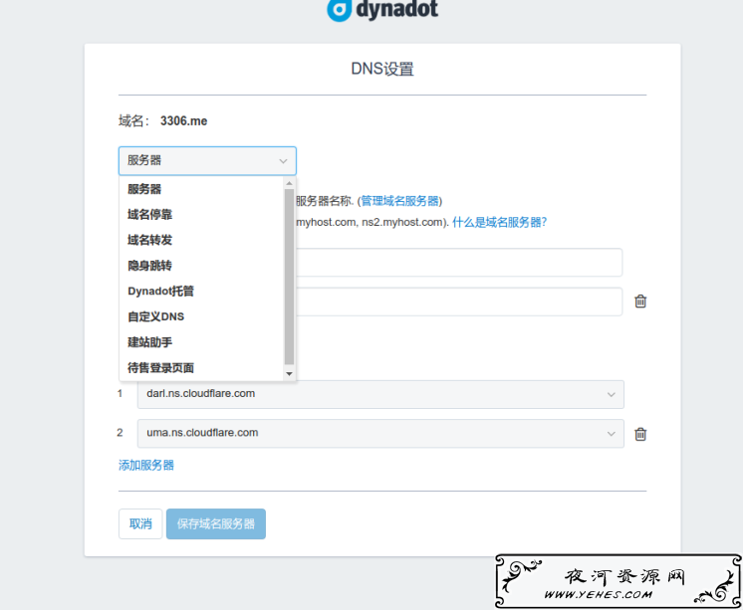The height and width of the screenshot is (610, 743).
Task: Click the 添加服务器 link
Action: point(146,465)
